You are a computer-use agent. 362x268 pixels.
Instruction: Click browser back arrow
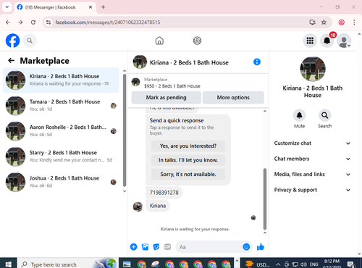pos(8,22)
